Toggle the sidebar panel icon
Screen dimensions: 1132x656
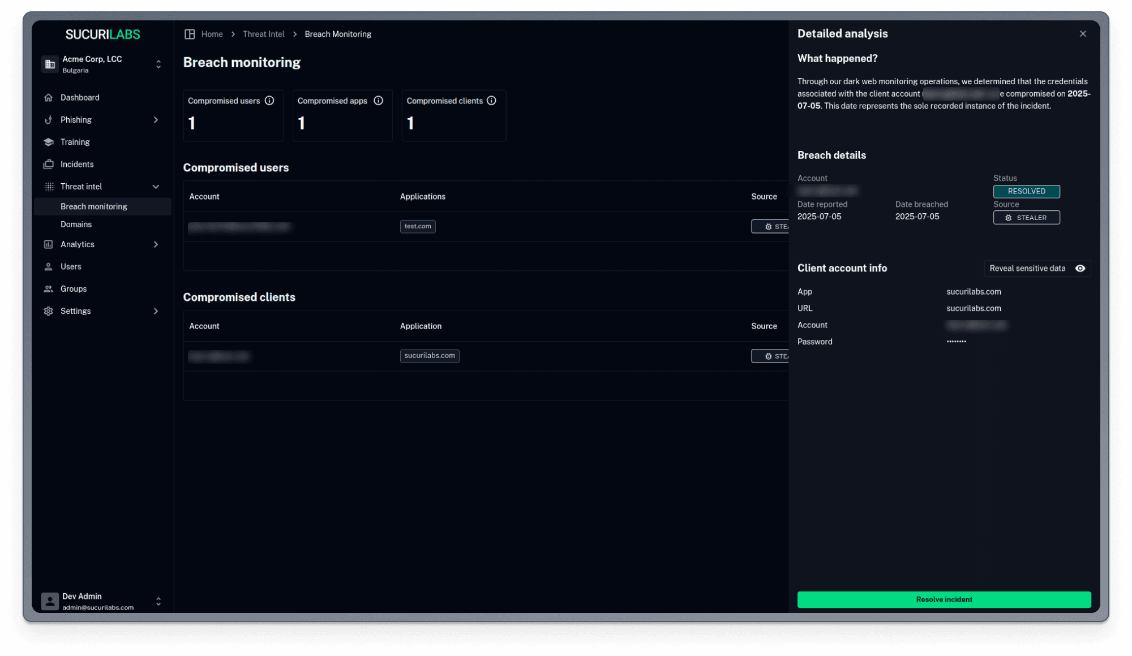(190, 34)
